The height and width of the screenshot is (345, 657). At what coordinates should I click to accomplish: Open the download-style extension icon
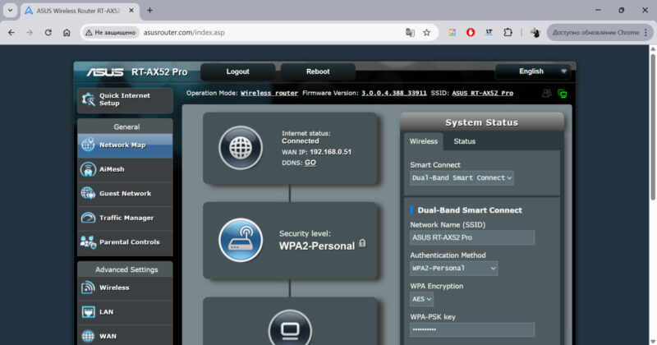(x=489, y=32)
